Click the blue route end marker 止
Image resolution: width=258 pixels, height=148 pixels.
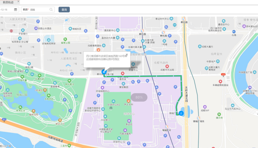pyautogui.click(x=181, y=113)
